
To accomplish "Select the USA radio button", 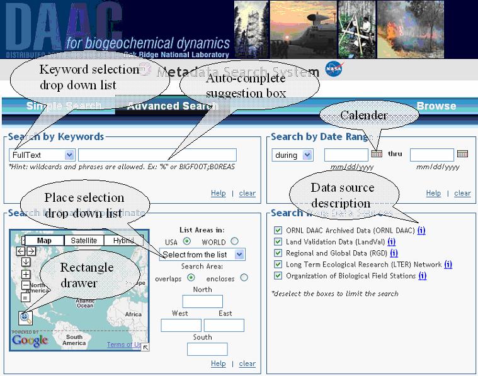I will pos(186,241).
